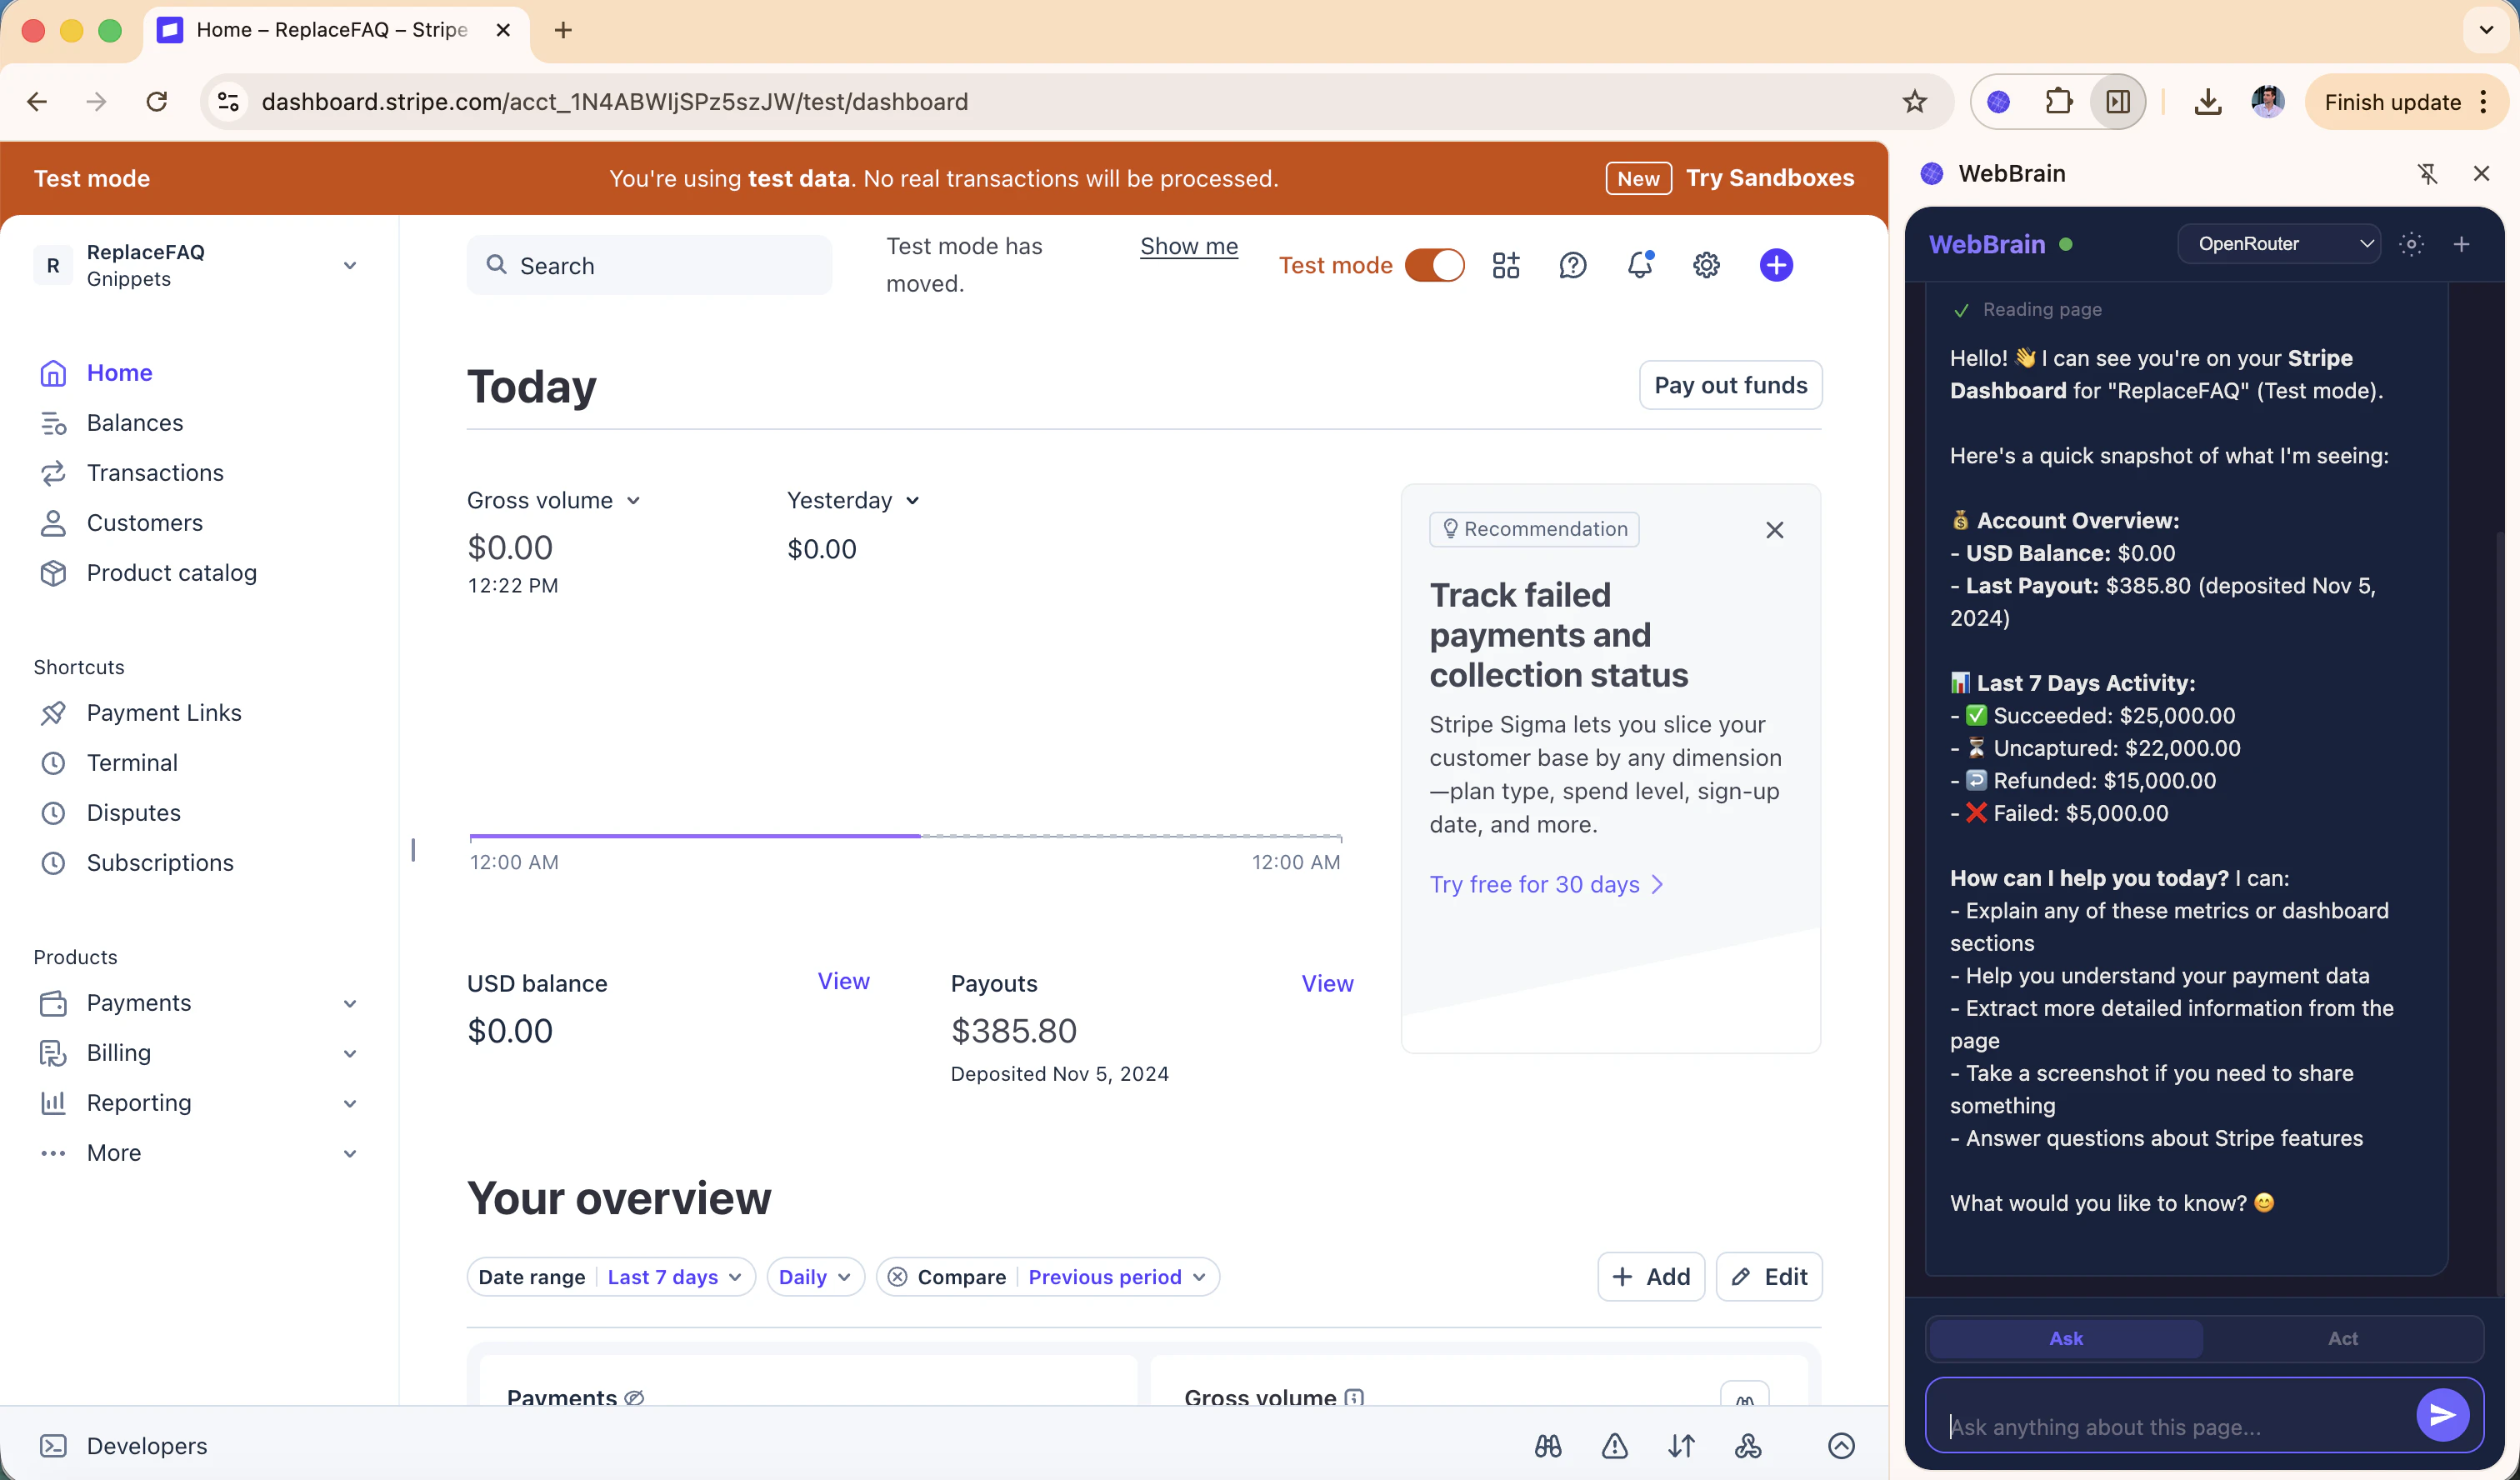Open the notifications bell icon
This screenshot has width=2520, height=1480.
tap(1639, 265)
